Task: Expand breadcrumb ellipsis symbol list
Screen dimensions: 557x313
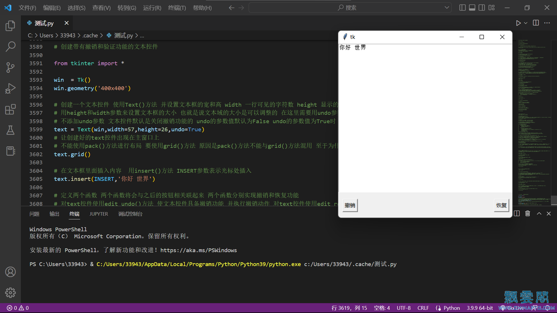Action: click(142, 36)
